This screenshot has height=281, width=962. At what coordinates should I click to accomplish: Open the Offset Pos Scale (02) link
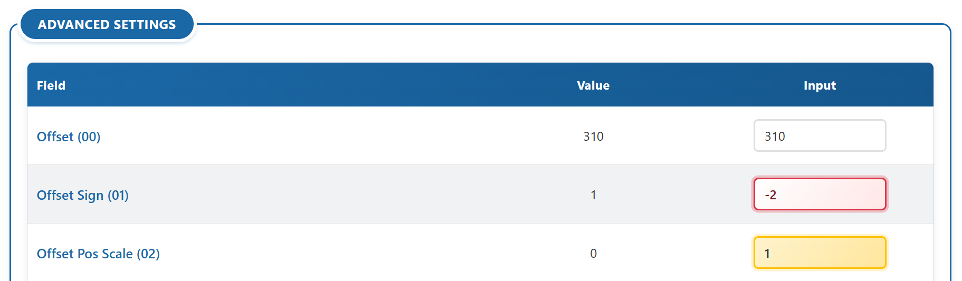pos(98,254)
